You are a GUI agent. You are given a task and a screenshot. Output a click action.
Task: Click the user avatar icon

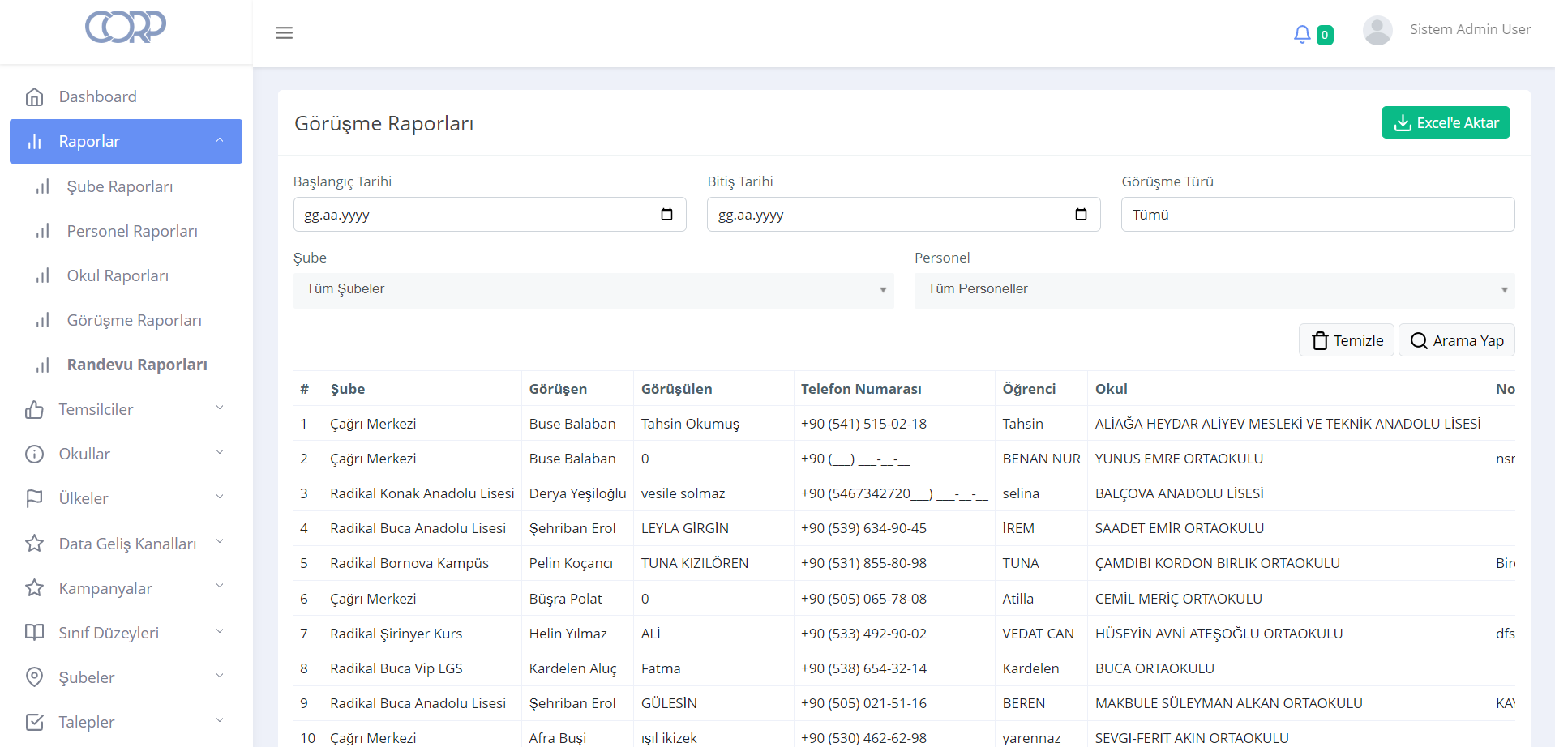coord(1377,31)
